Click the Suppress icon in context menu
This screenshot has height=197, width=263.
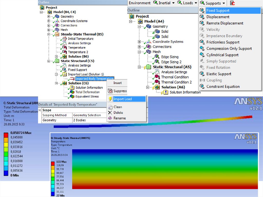pyautogui.click(x=110, y=91)
